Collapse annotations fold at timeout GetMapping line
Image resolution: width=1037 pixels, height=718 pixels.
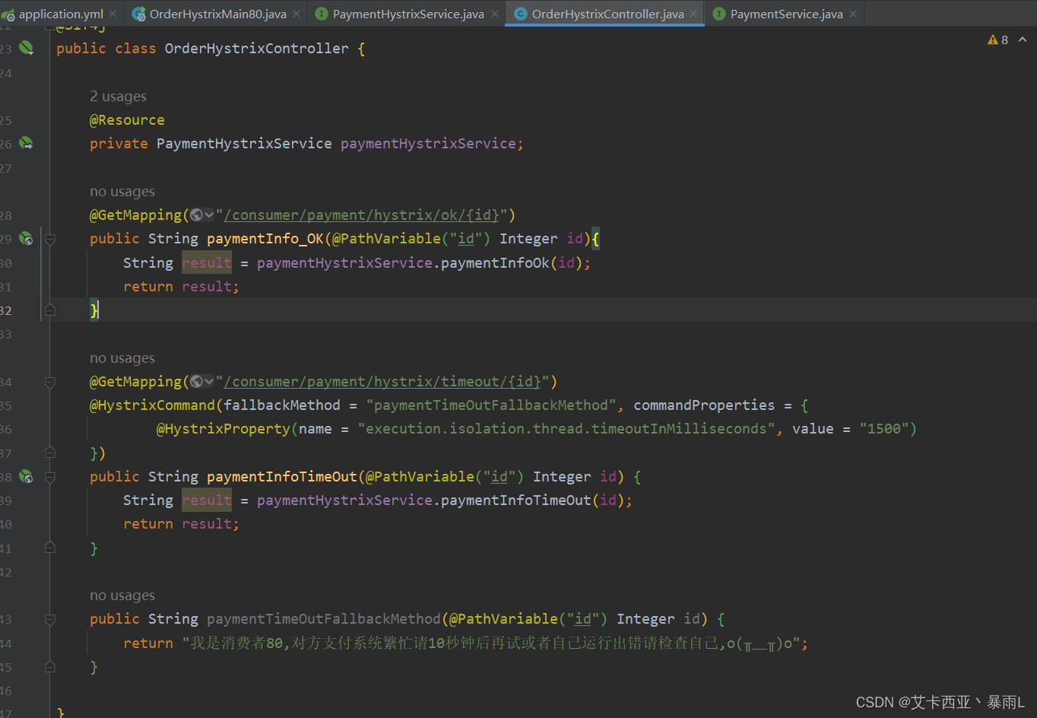click(50, 382)
